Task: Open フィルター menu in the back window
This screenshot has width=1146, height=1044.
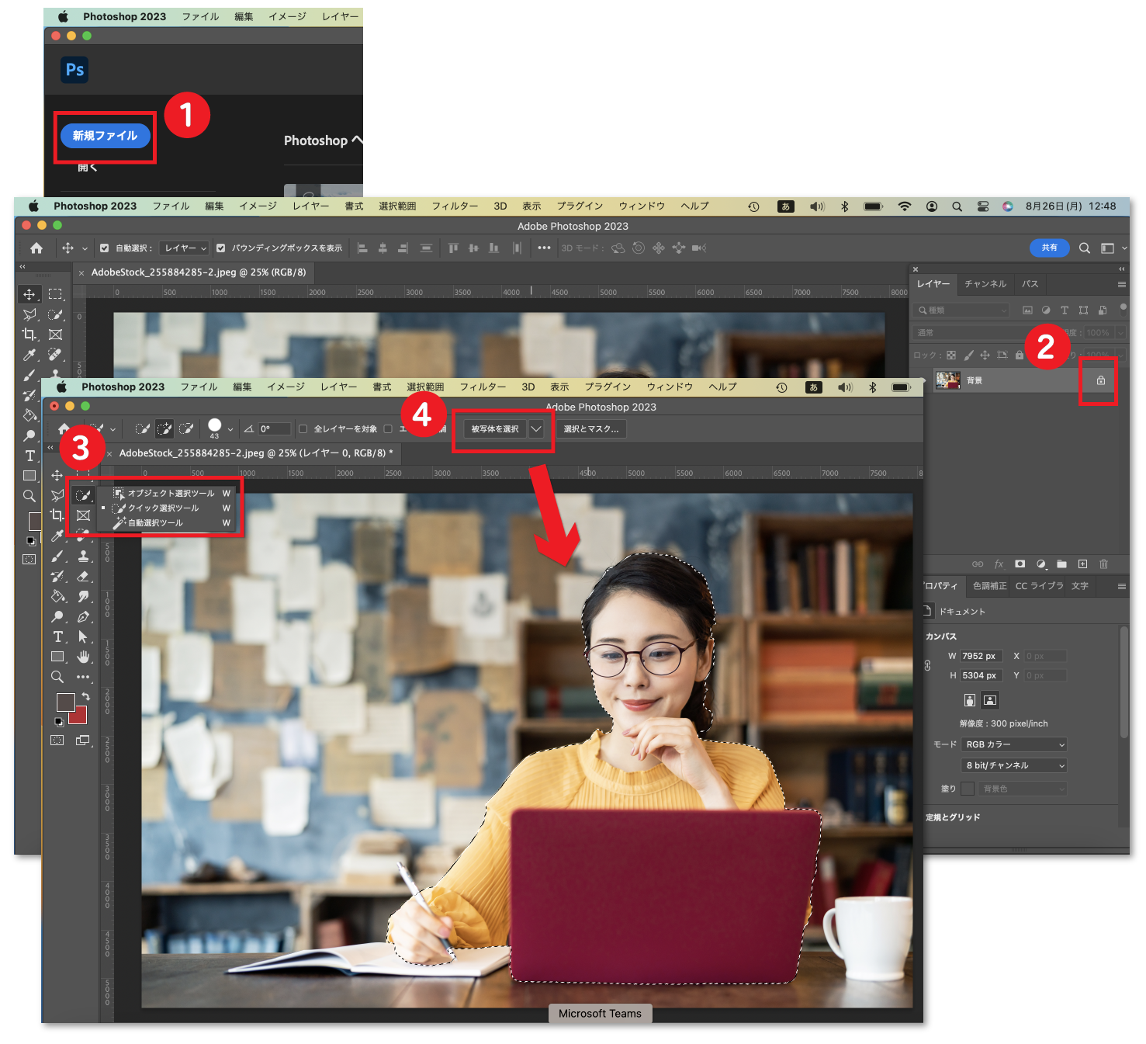Action: [455, 206]
